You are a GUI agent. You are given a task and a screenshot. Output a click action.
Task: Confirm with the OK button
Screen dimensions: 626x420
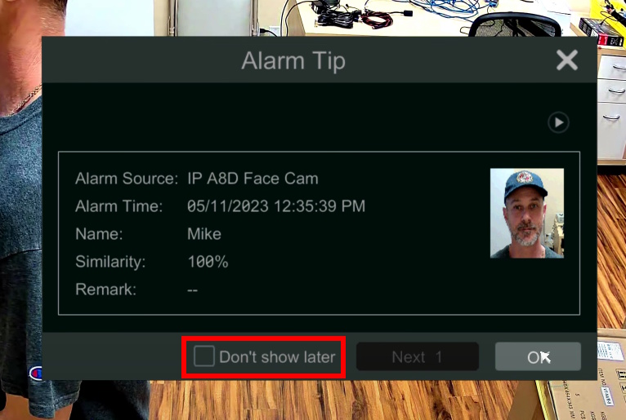pyautogui.click(x=538, y=356)
